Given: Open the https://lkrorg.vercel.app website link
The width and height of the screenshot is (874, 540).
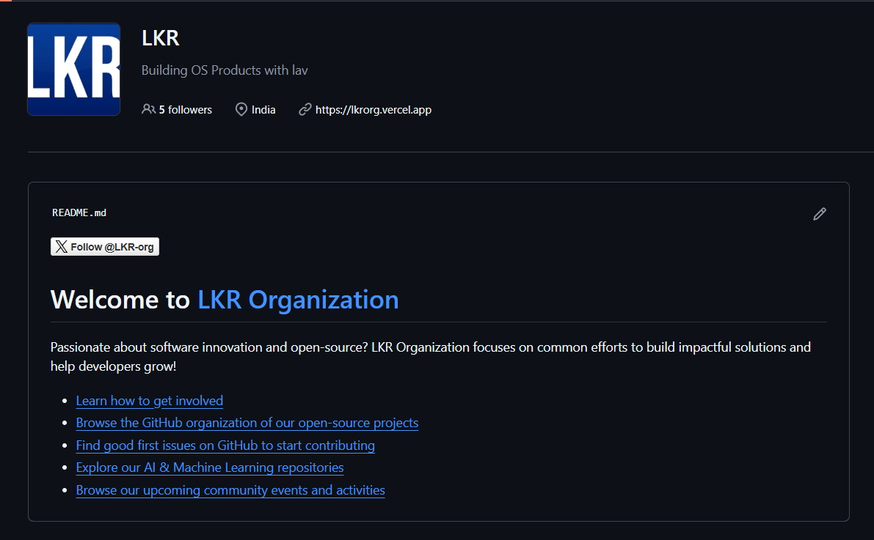Looking at the screenshot, I should [x=374, y=110].
